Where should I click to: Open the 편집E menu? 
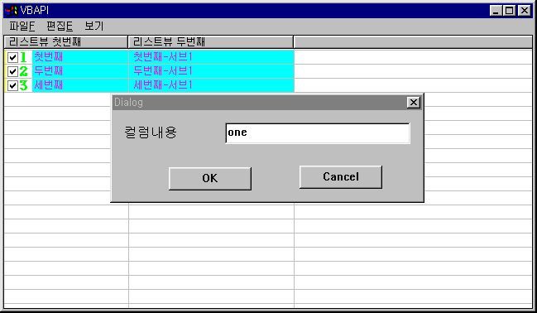(x=60, y=26)
